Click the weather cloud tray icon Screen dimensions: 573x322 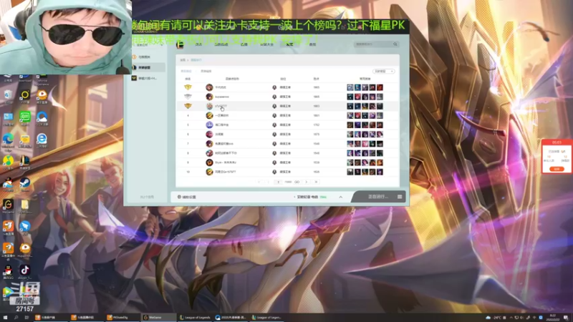[488, 318]
